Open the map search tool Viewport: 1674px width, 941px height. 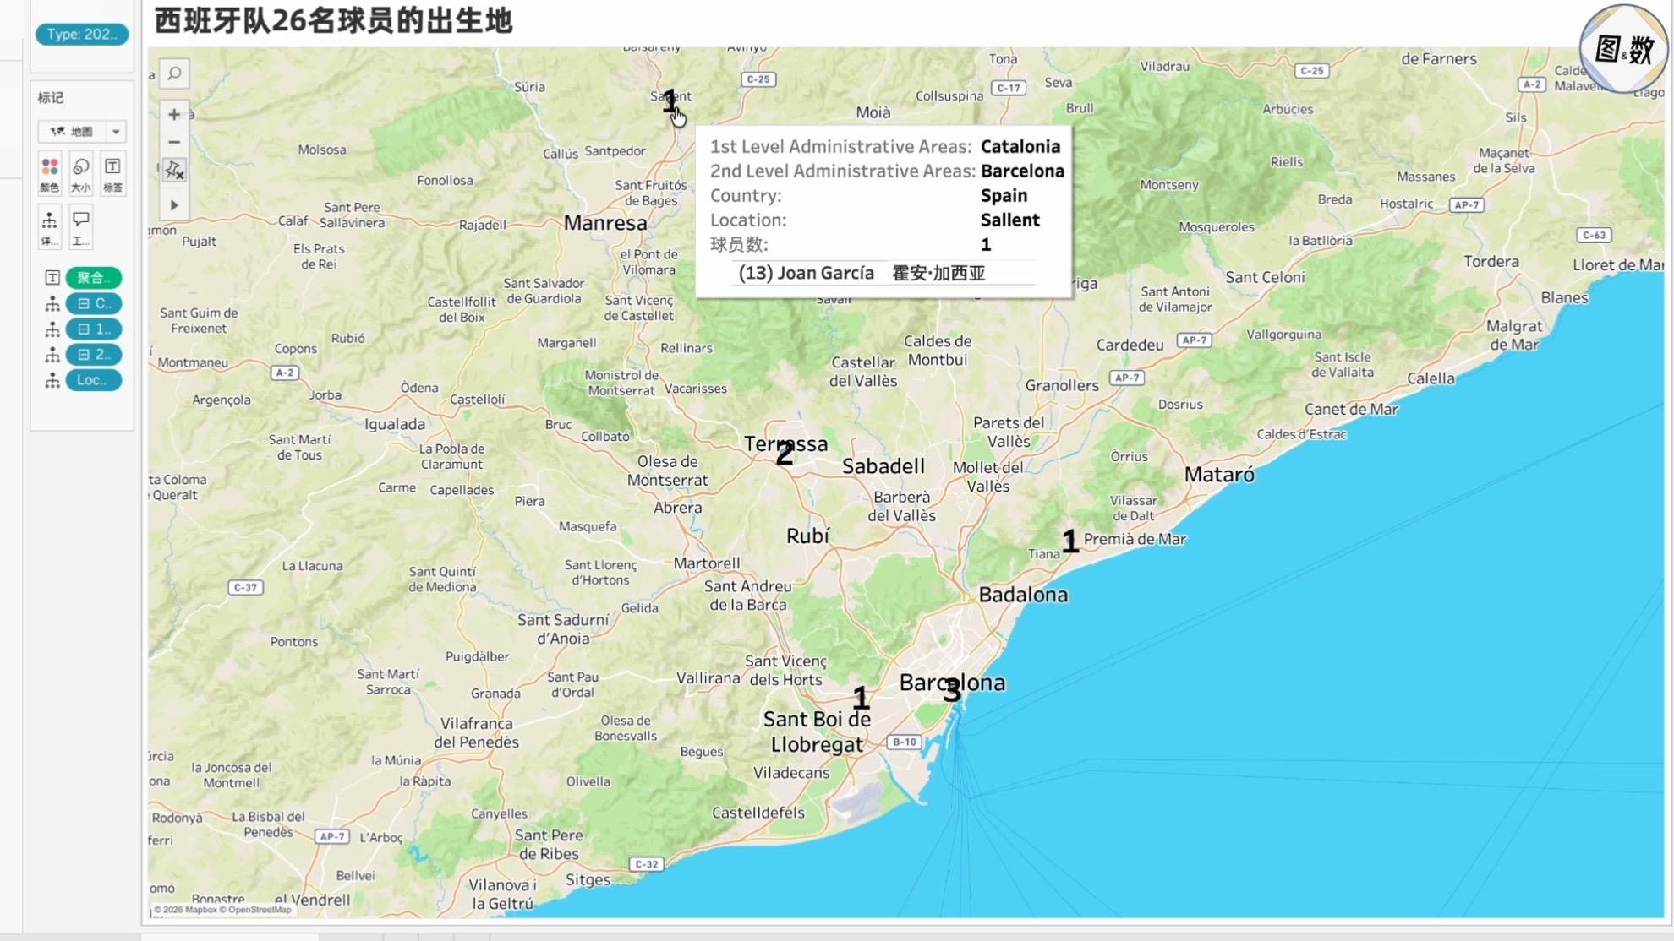pyautogui.click(x=174, y=73)
